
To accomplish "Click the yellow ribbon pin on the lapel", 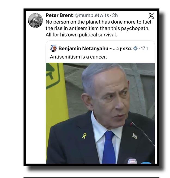I will click(x=84, y=136).
